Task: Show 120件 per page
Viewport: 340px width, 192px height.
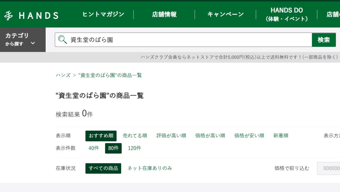Action: pyautogui.click(x=134, y=148)
